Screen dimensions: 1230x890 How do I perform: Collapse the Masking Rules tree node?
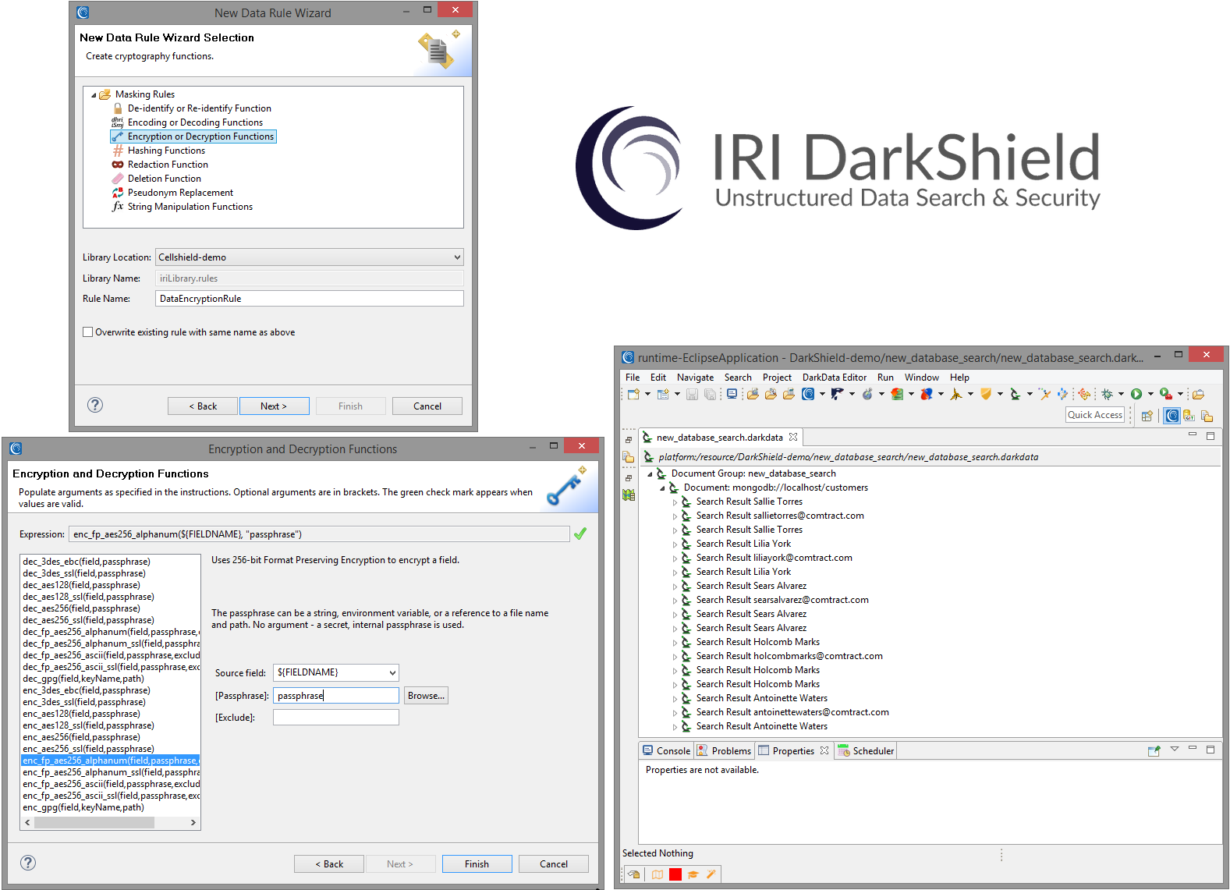coord(94,95)
